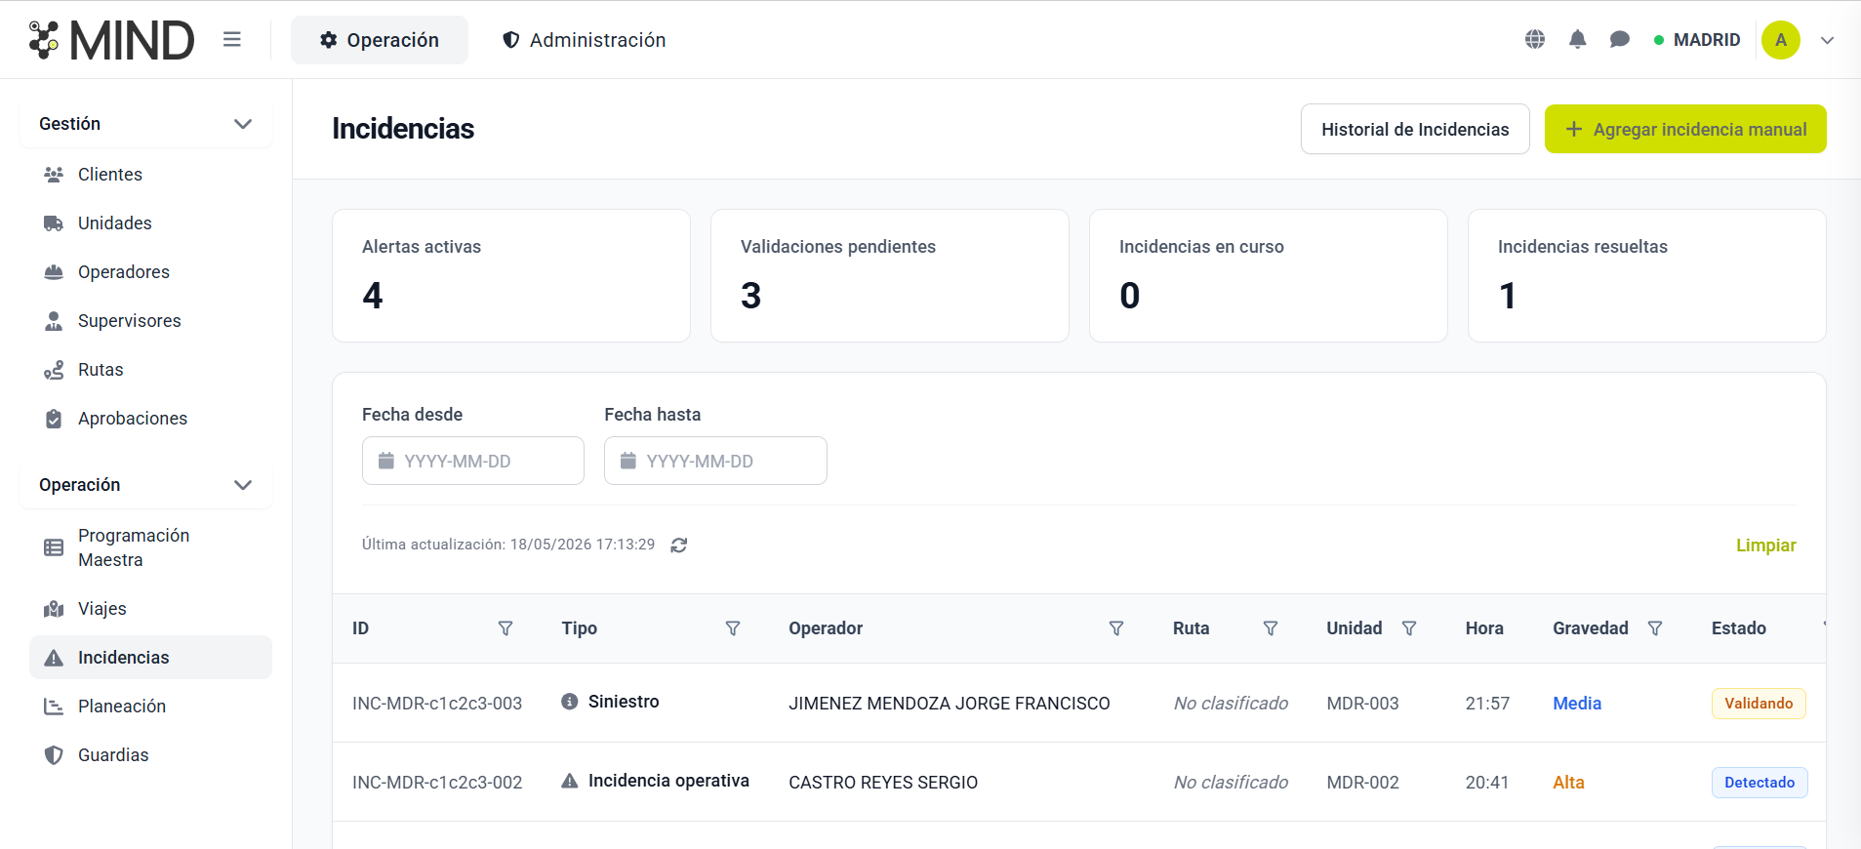The width and height of the screenshot is (1861, 849).
Task: Collapse the Gestión section
Action: tap(145, 124)
